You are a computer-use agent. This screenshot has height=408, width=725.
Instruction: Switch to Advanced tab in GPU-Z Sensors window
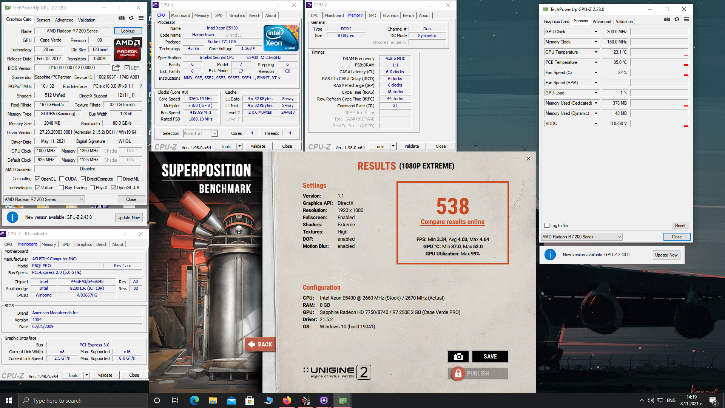[x=602, y=22]
